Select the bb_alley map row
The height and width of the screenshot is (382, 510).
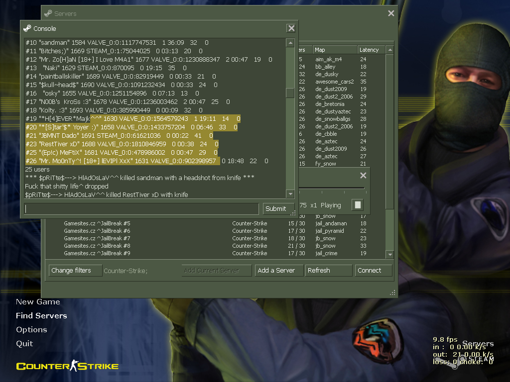342,67
